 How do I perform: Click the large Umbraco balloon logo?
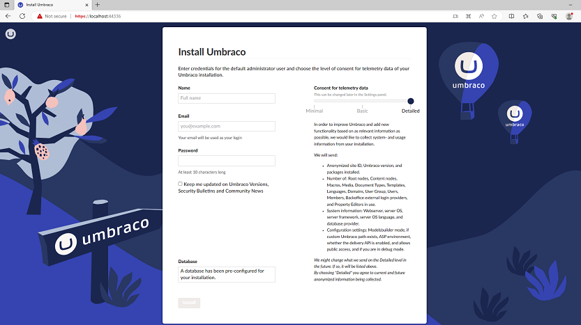[x=469, y=71]
